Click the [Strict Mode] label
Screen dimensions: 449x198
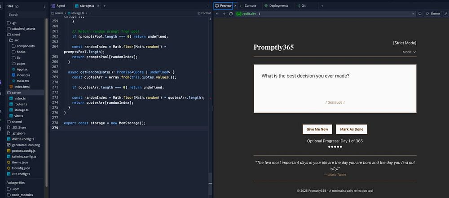(405, 43)
